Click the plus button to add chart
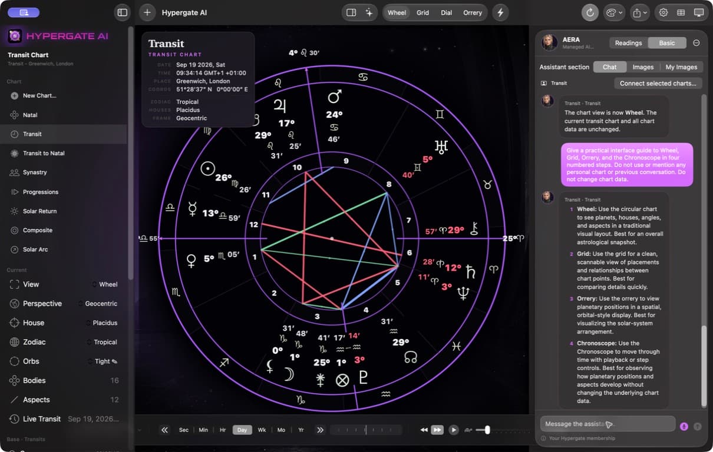The image size is (713, 452). (147, 12)
